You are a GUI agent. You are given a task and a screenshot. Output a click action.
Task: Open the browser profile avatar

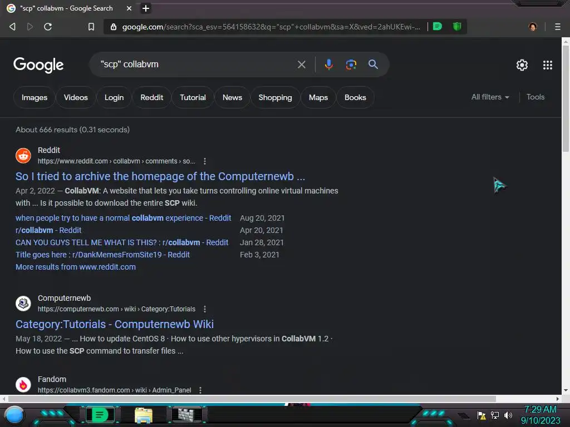click(x=533, y=27)
